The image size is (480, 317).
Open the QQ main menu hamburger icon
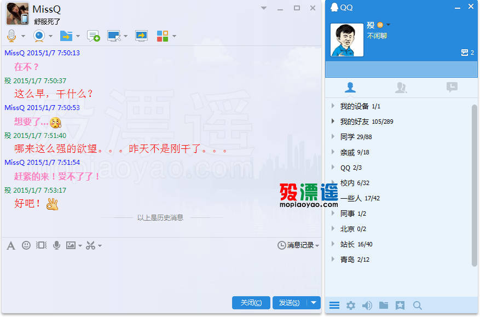pos(334,305)
